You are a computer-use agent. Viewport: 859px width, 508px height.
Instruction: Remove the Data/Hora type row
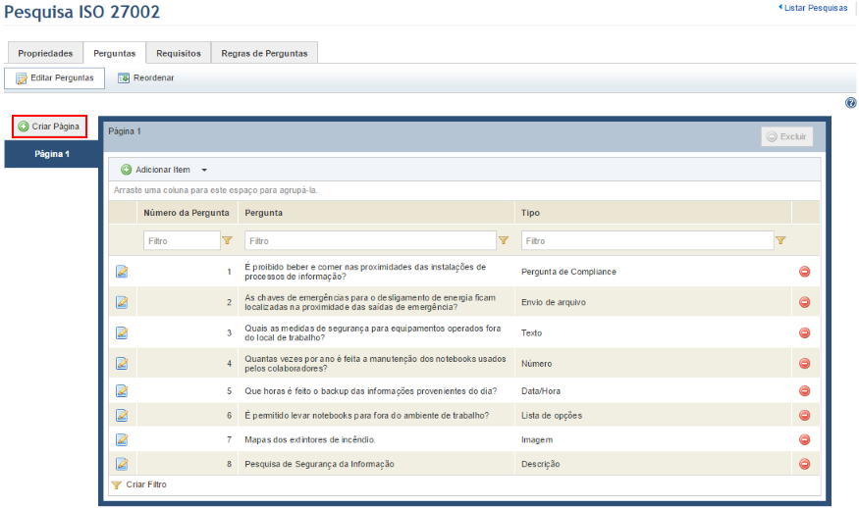[x=804, y=391]
